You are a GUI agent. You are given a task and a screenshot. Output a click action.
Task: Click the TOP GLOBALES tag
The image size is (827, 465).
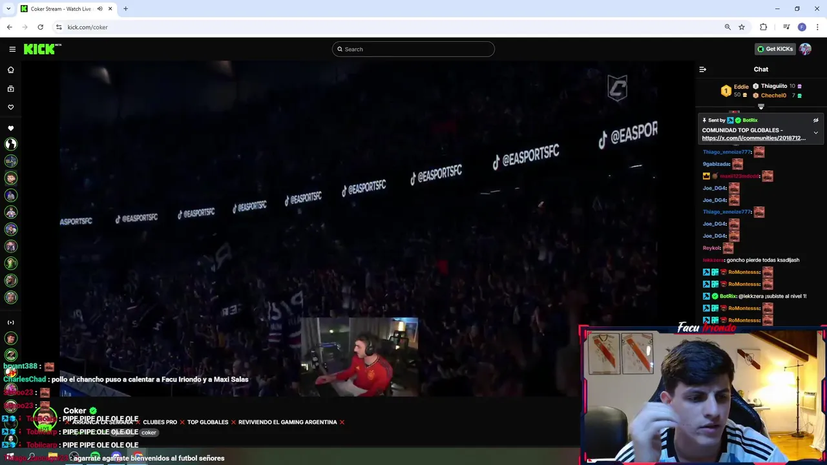(x=207, y=422)
